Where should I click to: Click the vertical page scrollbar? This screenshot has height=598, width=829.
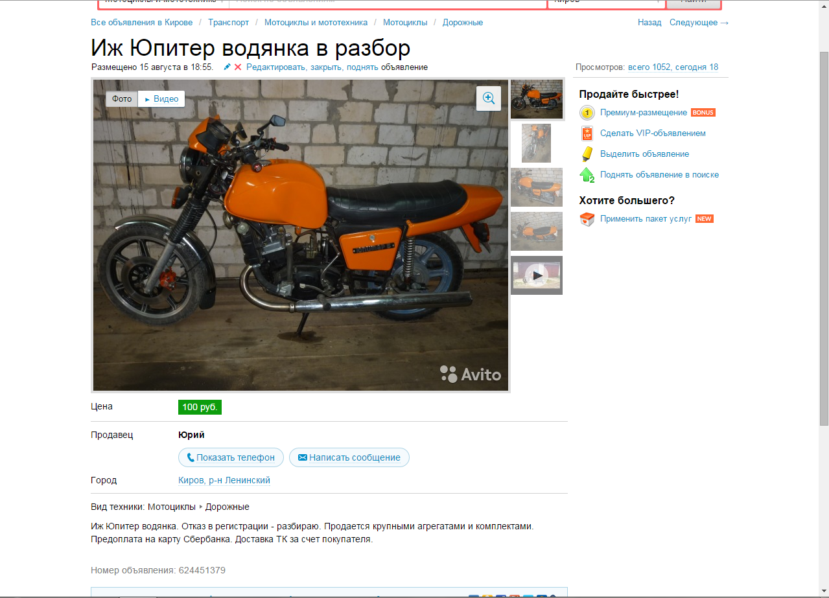[824, 298]
